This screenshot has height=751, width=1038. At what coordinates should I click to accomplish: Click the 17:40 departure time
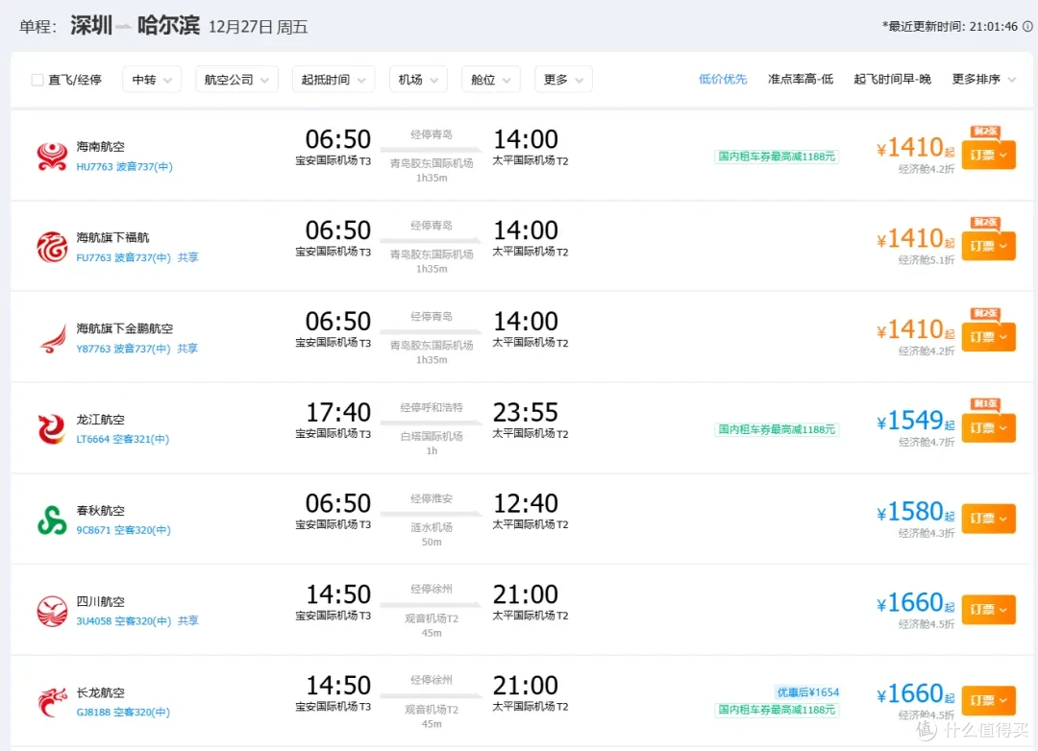pyautogui.click(x=338, y=413)
